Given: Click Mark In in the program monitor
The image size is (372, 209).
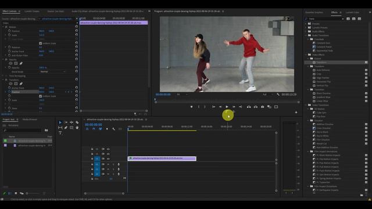Looking at the screenshot, I should [x=199, y=107].
